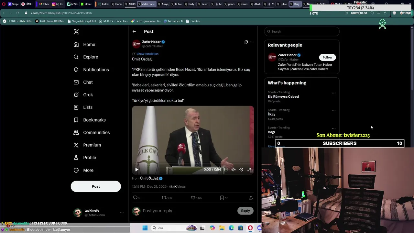
Task: Click the video progress bar
Action: (193, 163)
